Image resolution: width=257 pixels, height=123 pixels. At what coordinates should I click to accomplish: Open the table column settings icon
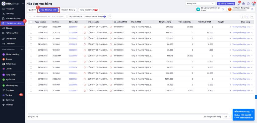(x=252, y=17)
